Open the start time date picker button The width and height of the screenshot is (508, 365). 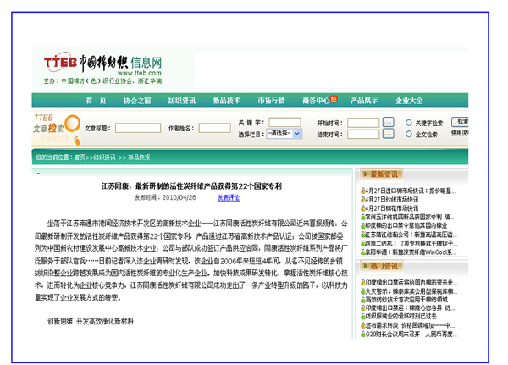tap(390, 122)
